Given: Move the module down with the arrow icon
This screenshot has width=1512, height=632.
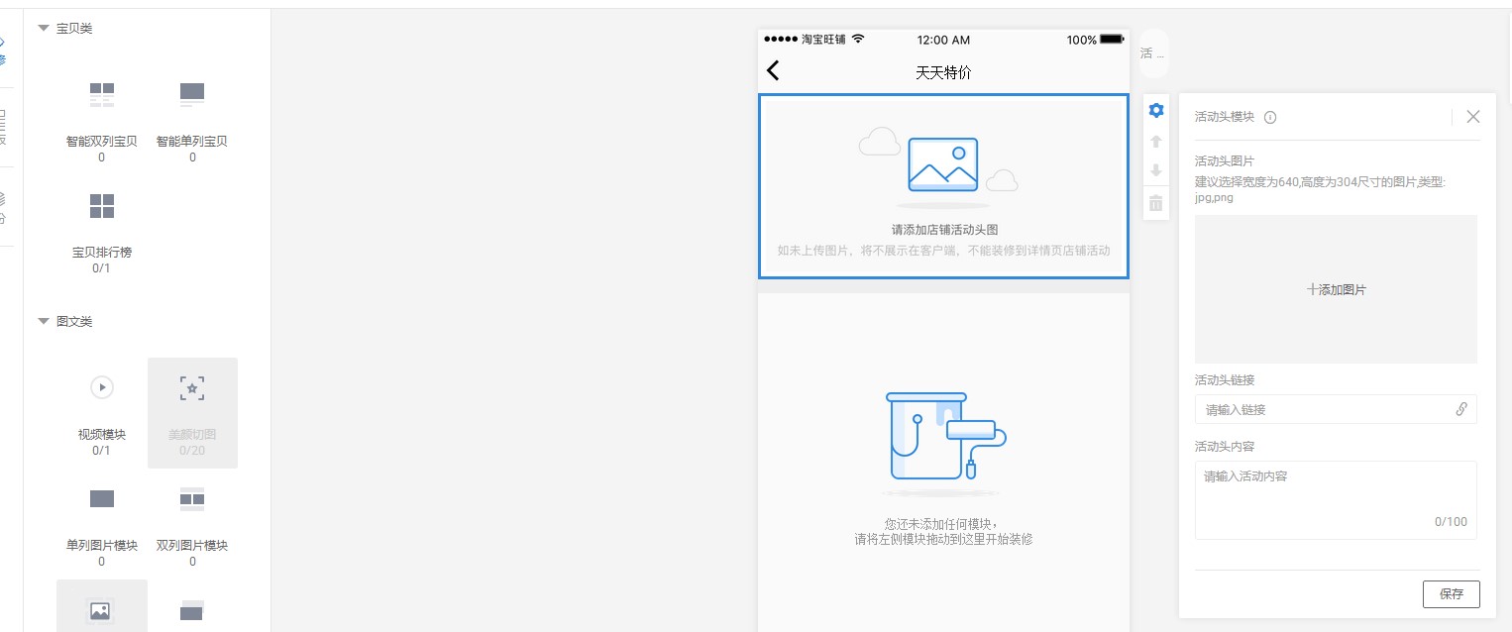Looking at the screenshot, I should click(1155, 171).
